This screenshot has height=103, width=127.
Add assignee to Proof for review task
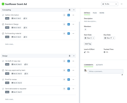[64, 79]
